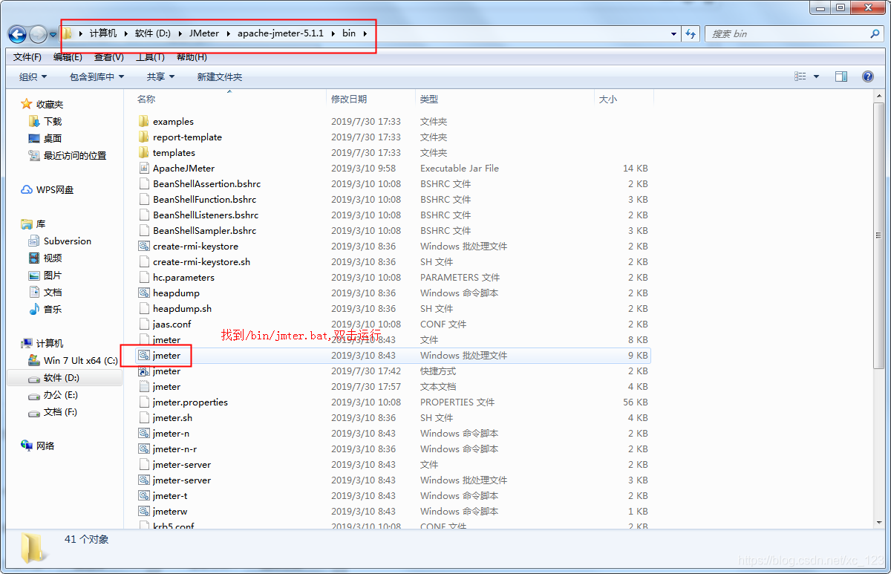Click the jmeter shortcut icon
This screenshot has height=574, width=891.
pyautogui.click(x=144, y=371)
